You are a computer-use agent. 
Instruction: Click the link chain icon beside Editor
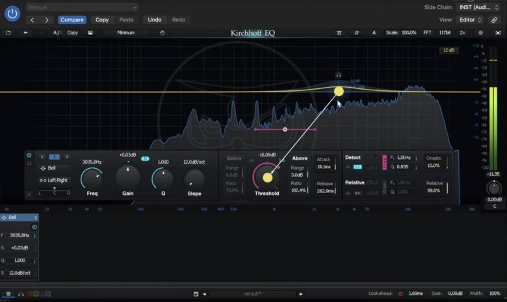[495, 19]
